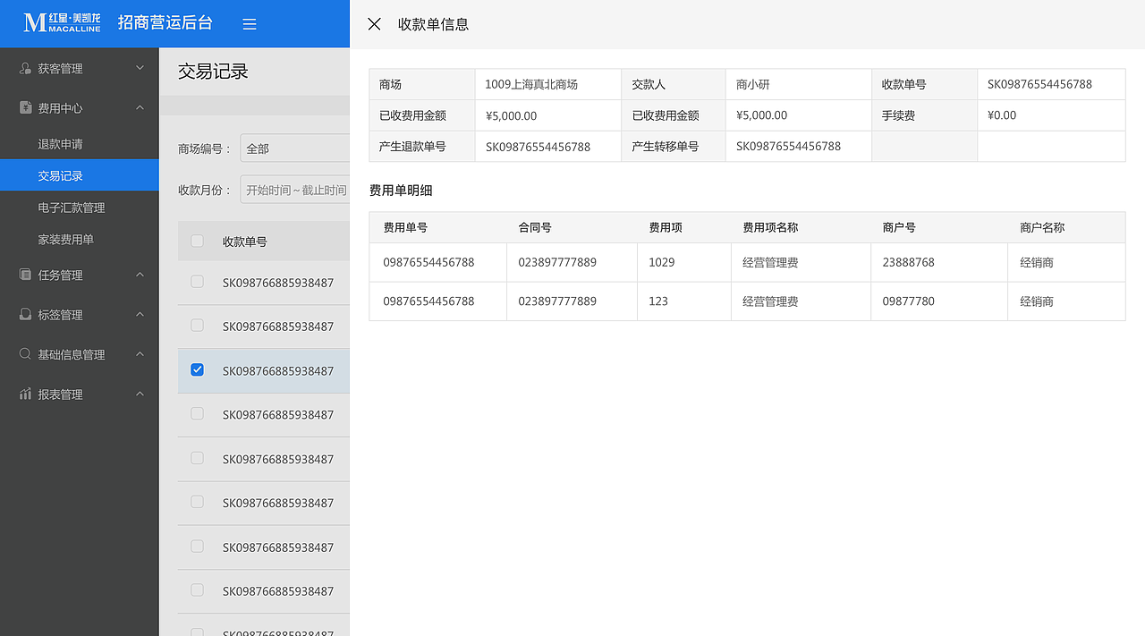Expand 获客管理 using its chevron
The height and width of the screenshot is (636, 1145).
(140, 68)
